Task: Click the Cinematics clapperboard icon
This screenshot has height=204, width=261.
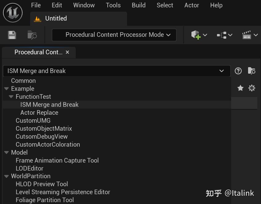Action: pos(247,35)
